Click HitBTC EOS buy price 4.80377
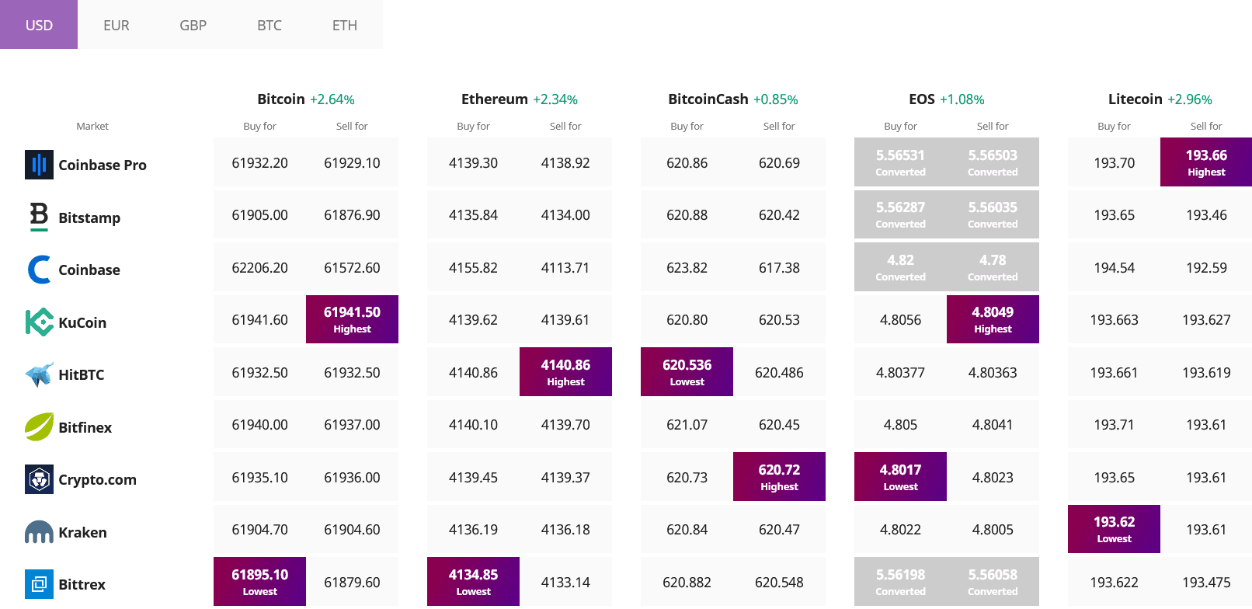The height and width of the screenshot is (609, 1252). [x=900, y=372]
